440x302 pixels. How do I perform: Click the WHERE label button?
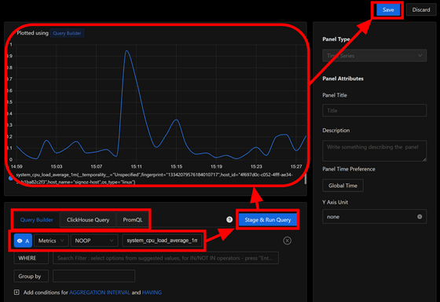tap(31, 258)
